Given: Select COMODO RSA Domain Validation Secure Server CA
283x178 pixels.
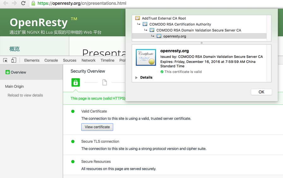Looking at the screenshot, I should coord(199,30).
